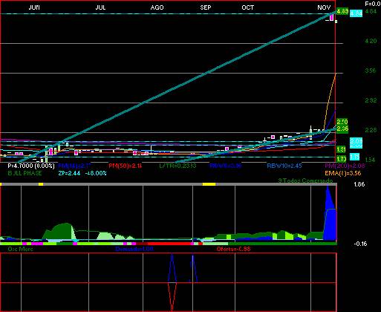Click the cyan 4.84 price tag
The image size is (381, 312).
pos(356,13)
